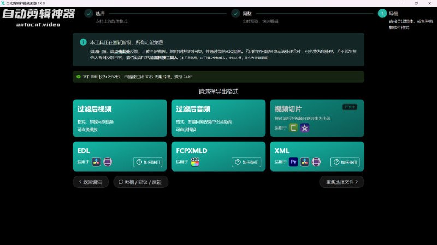The height and width of the screenshot is (245, 437).
Task: Choose the EDL export format card
Action: point(120,156)
